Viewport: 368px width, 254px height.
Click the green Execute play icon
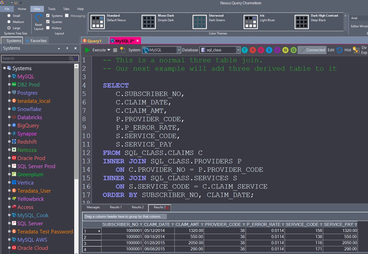point(87,50)
